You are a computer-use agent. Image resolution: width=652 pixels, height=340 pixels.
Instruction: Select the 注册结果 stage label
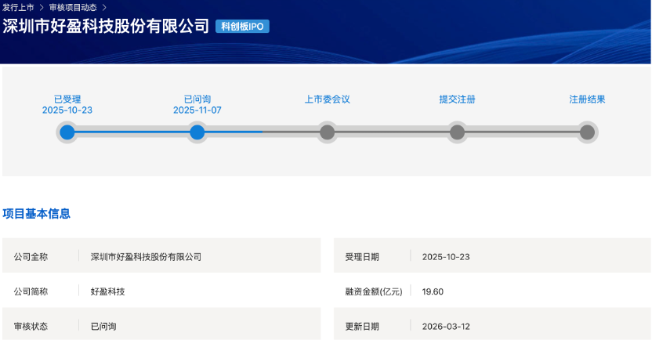coord(587,99)
